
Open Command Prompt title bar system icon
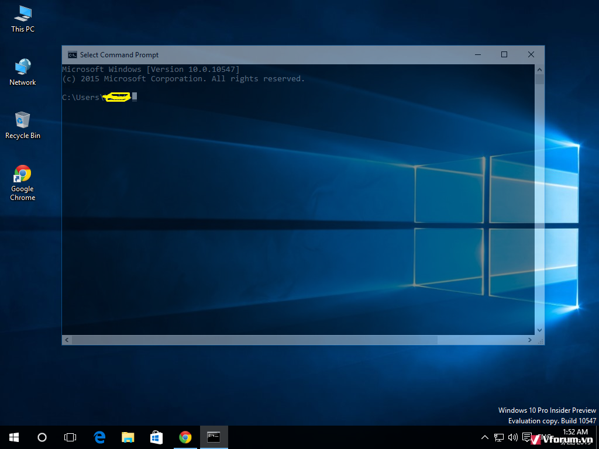pos(72,55)
